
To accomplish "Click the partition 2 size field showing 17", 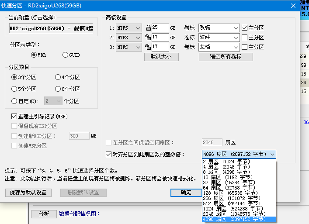I will 160,37.
